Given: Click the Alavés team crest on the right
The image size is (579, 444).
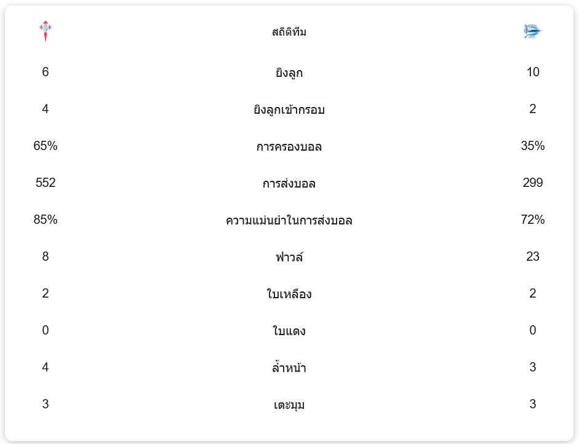Looking at the screenshot, I should tap(533, 31).
